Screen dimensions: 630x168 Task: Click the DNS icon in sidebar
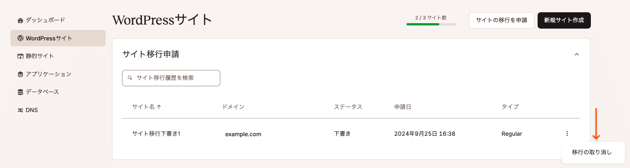click(x=20, y=110)
